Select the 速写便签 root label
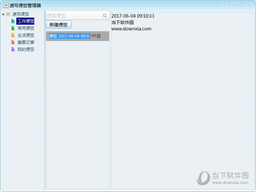The image size is (256, 192). click(x=21, y=14)
